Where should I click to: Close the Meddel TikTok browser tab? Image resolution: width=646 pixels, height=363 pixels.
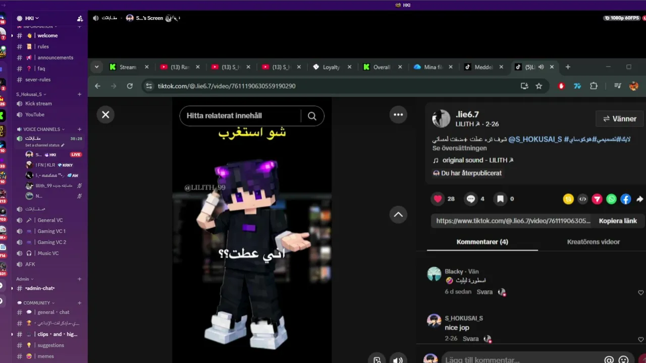click(501, 67)
